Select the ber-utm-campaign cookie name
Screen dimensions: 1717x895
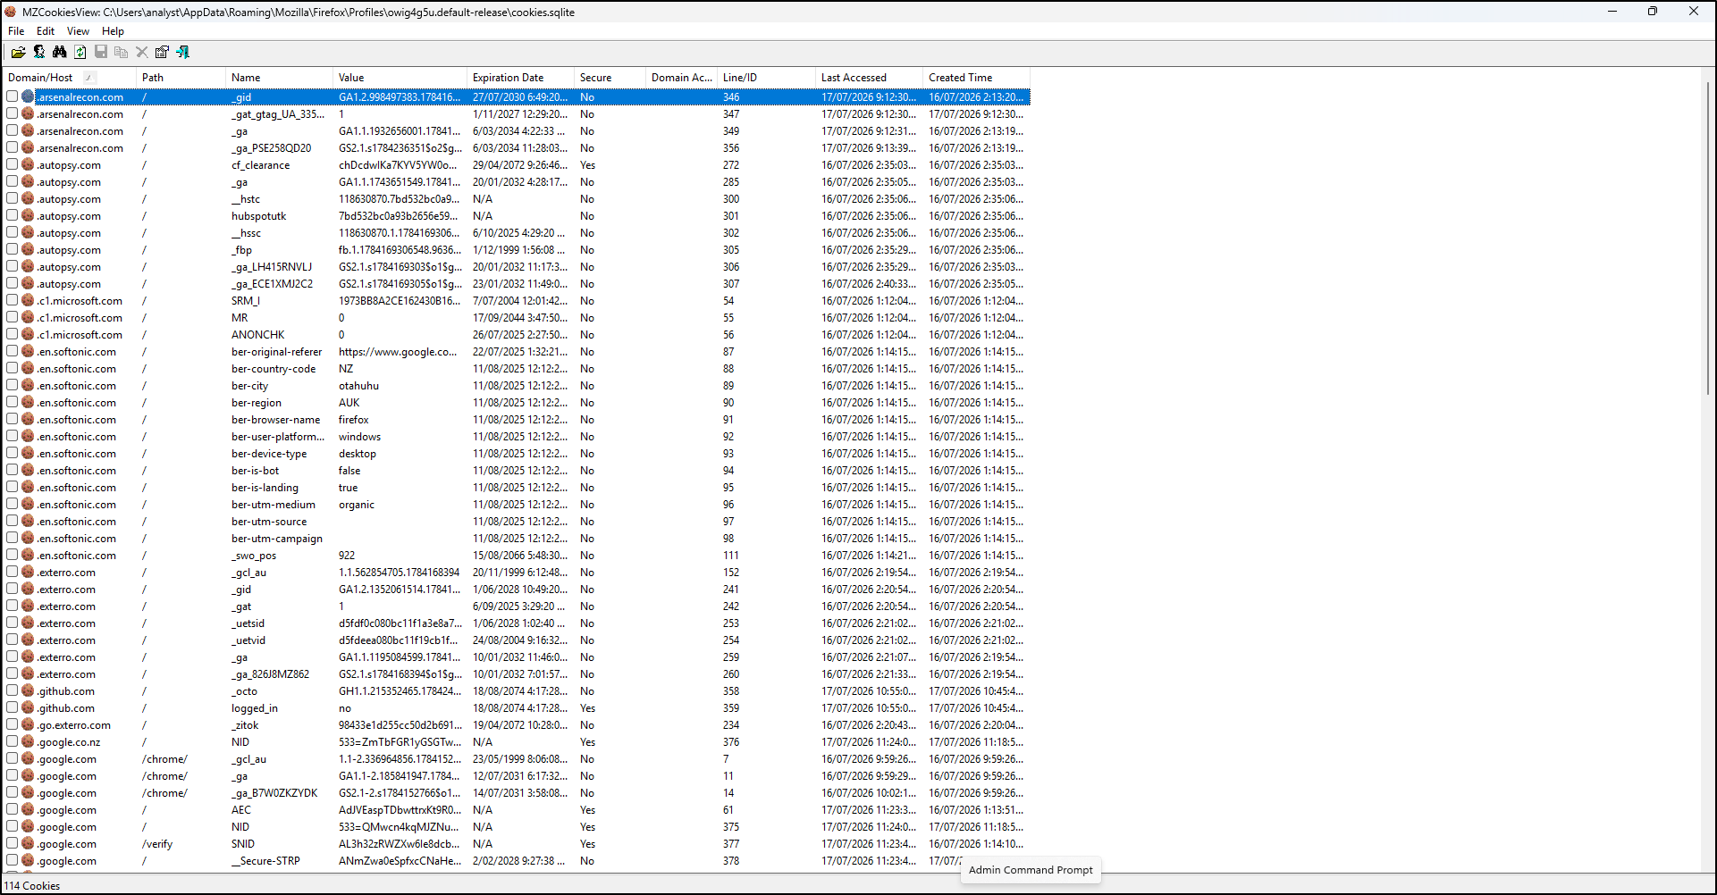point(277,539)
